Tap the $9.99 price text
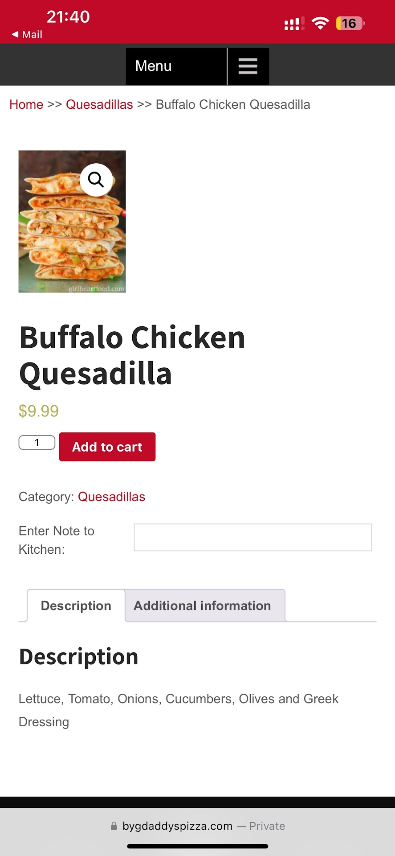The width and height of the screenshot is (395, 856). (39, 411)
